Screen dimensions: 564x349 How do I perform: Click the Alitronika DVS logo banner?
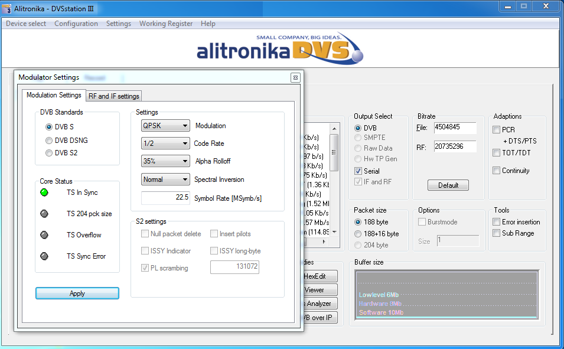click(x=279, y=48)
